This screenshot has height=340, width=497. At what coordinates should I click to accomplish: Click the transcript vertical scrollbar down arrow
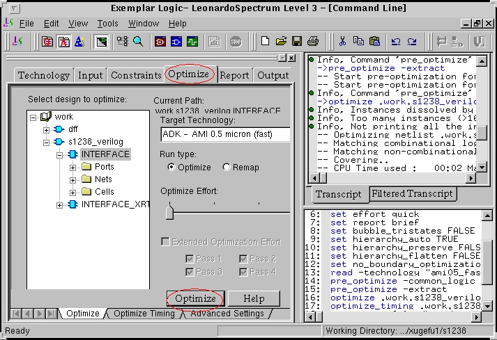pos(482,167)
